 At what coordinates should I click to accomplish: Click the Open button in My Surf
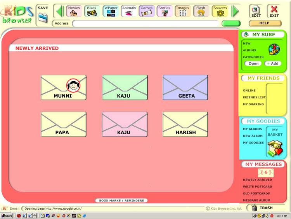(x=253, y=63)
